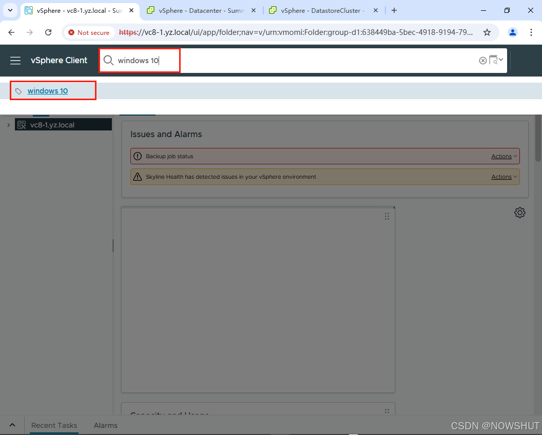Close the vSphere Datacenter browser tab
The width and height of the screenshot is (542, 435).
tap(254, 10)
